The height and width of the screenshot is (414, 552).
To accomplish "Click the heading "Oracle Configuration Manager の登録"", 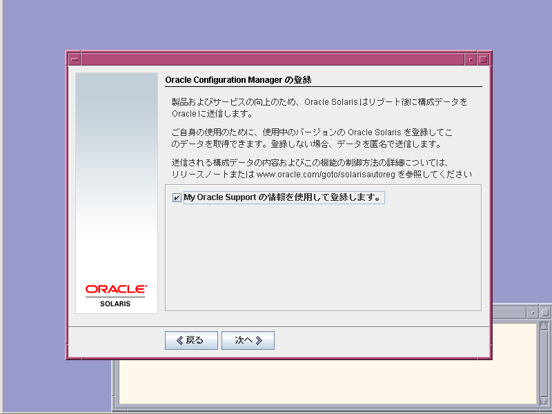I will 238,80.
